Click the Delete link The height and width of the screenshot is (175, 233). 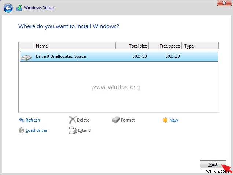pos(83,120)
